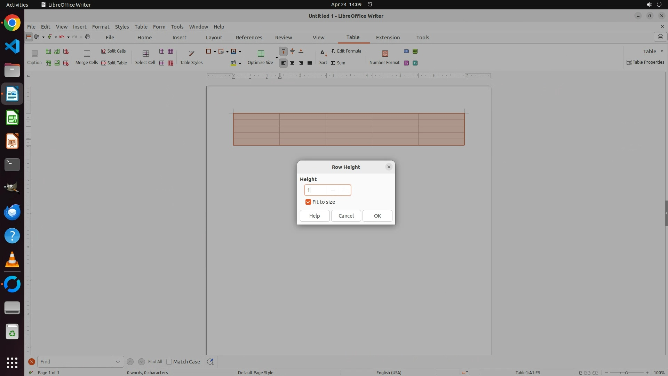Click the zoom slider in status bar

tap(626, 373)
